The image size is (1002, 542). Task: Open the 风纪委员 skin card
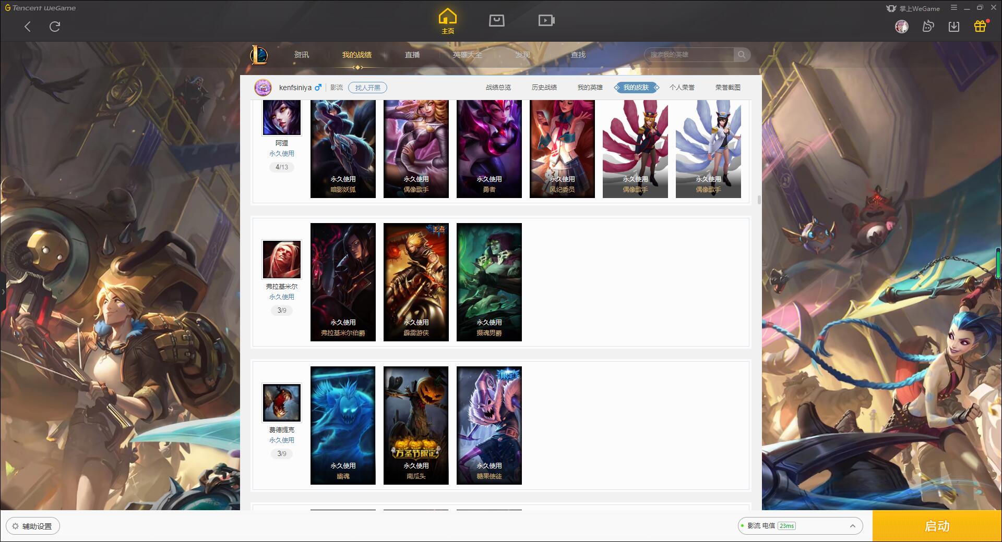[562, 149]
